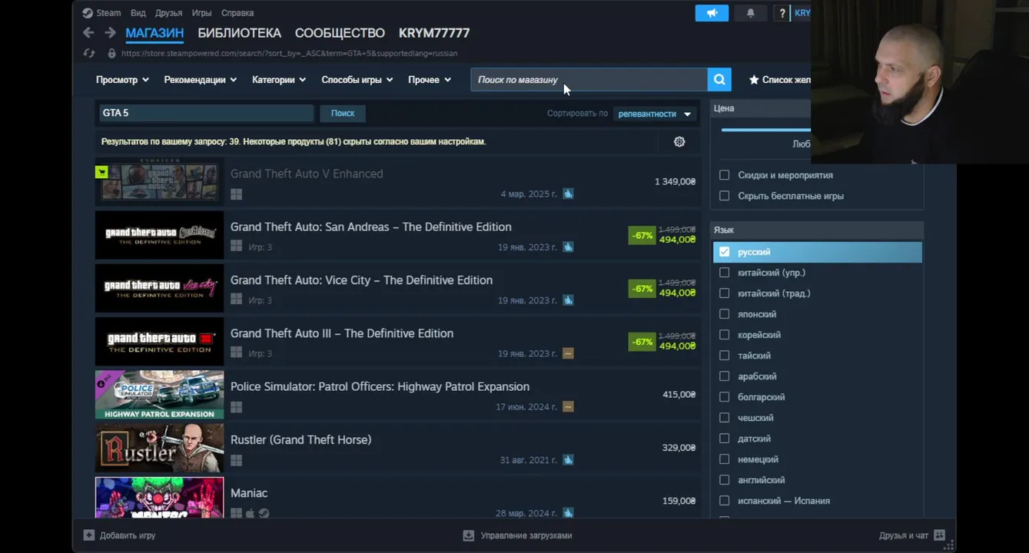Viewport: 1029px width, 553px height.
Task: Click the price range slider bar
Action: pos(765,130)
